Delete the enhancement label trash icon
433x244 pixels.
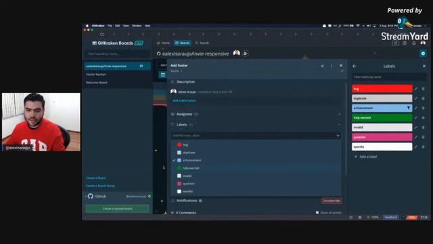tap(423, 108)
